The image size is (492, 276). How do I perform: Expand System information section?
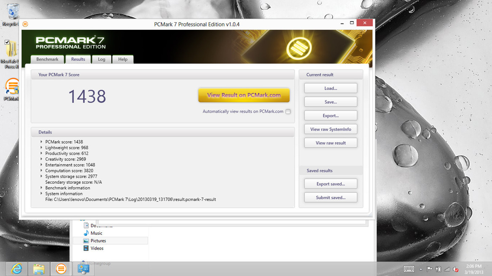[x=41, y=193]
